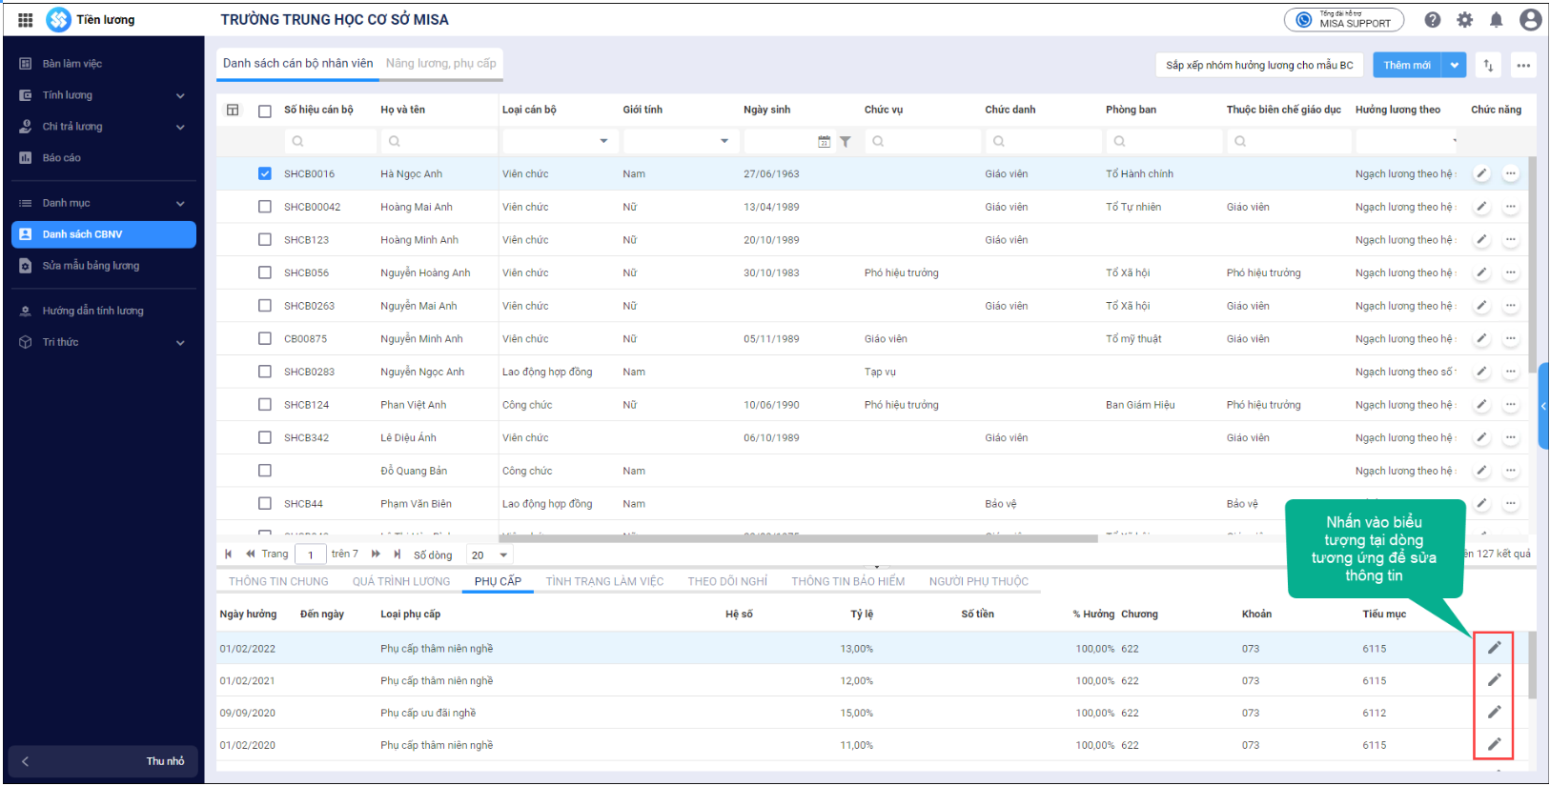Edit the 01/02/2022 allowance row pencil

click(1494, 648)
